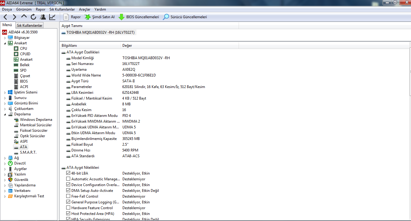The width and height of the screenshot is (411, 221).
Task: Toggle the Host Protected Area (HPA) checkbox
Action: click(x=68, y=214)
